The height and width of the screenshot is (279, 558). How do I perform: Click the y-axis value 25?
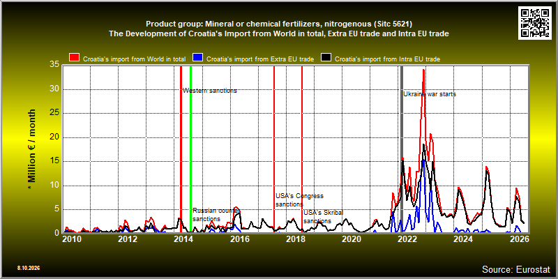[54, 113]
